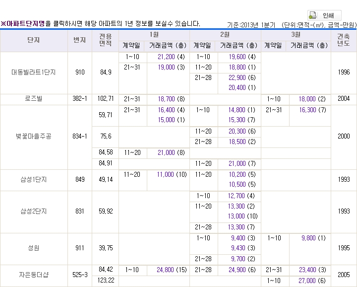357x287 pixels.
Task: Click the 24,900 transaction price
Action: pos(237,270)
